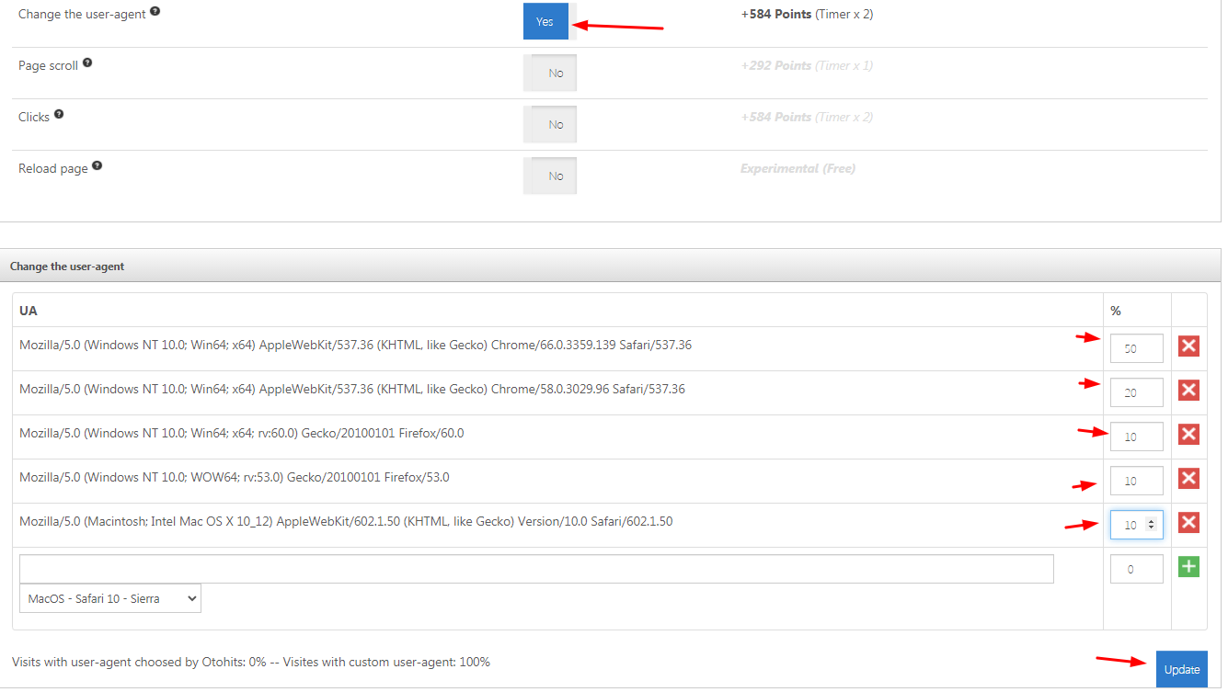This screenshot has height=692, width=1228.
Task: Remove the Firefox/53.0 user-agent entry
Action: click(x=1188, y=479)
